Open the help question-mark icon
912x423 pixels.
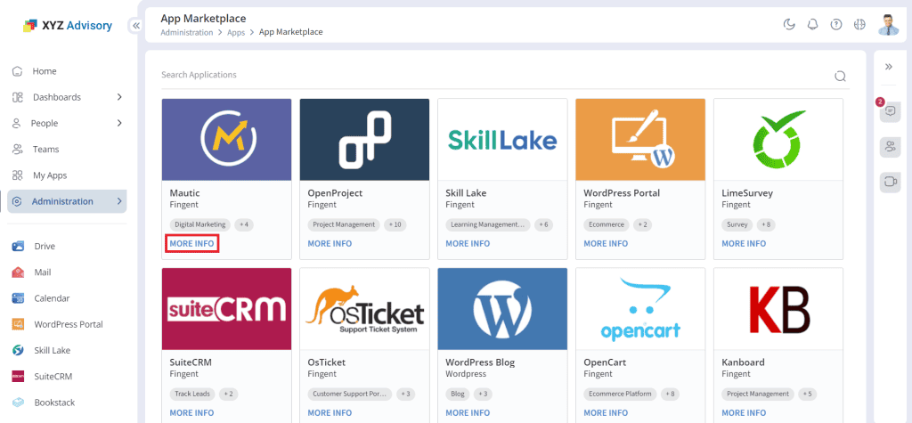point(835,24)
